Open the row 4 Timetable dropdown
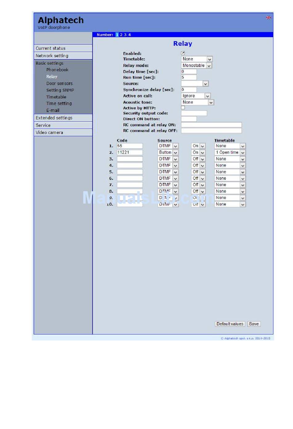 [230, 165]
